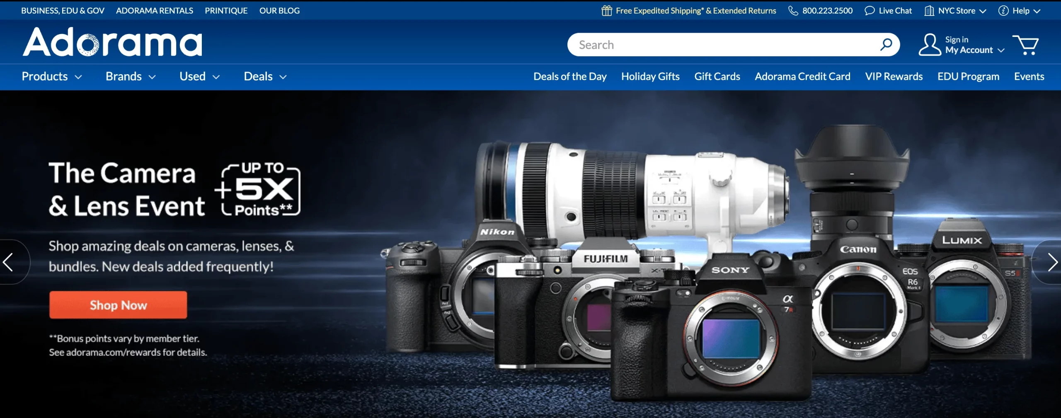
Task: Open the My Account dropdown
Action: tap(975, 50)
